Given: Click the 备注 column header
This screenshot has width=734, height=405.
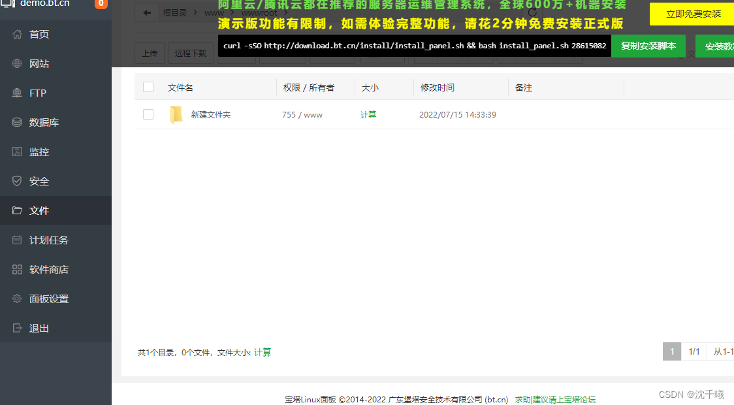Looking at the screenshot, I should pos(523,88).
